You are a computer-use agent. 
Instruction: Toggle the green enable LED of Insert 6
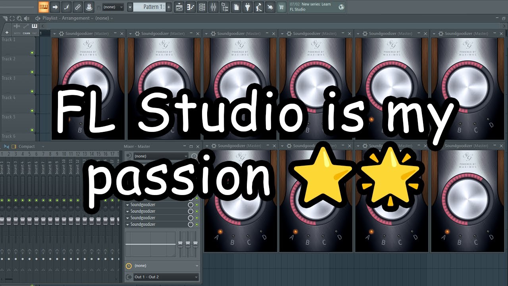click(x=36, y=200)
